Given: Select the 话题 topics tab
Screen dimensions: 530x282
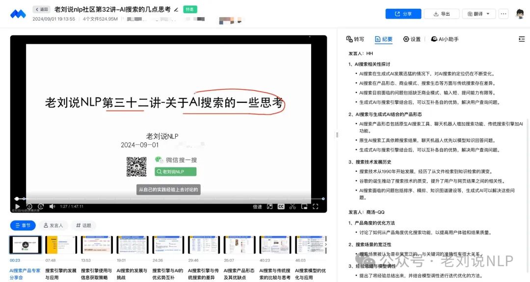Looking at the screenshot, I should pyautogui.click(x=83, y=225).
